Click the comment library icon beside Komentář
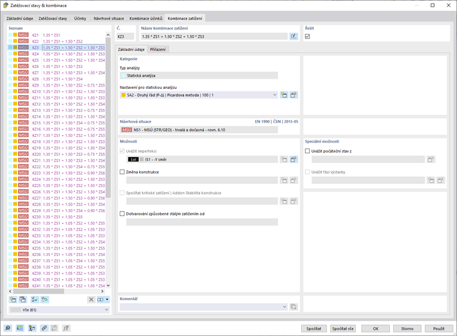 click(293, 307)
